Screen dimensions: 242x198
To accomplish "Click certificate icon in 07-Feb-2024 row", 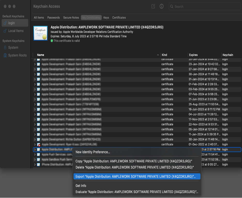I will 39,94.
